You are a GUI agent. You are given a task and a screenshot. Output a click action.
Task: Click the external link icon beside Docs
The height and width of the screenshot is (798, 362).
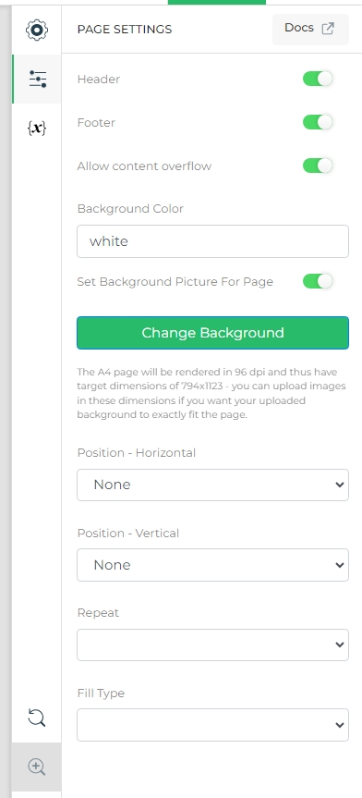click(x=328, y=29)
